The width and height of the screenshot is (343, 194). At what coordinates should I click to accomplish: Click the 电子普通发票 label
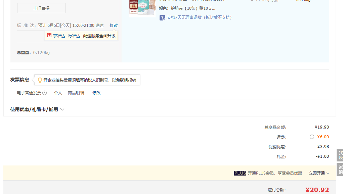pyautogui.click(x=29, y=93)
